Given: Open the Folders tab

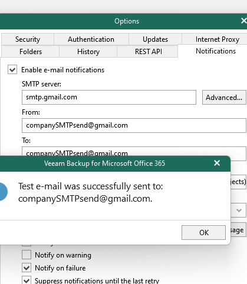Looking at the screenshot, I should pyautogui.click(x=31, y=52).
